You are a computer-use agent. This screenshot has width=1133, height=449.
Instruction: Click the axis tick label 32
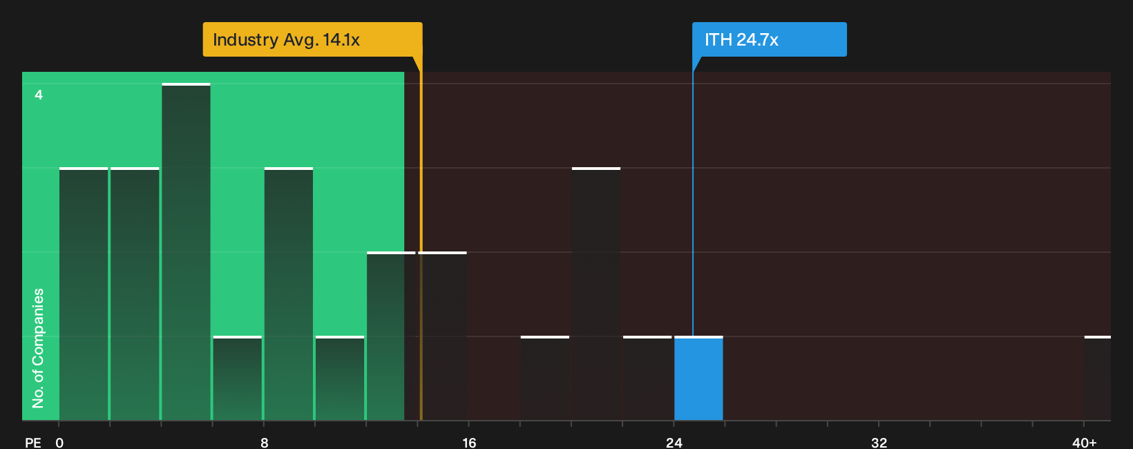pos(879,442)
